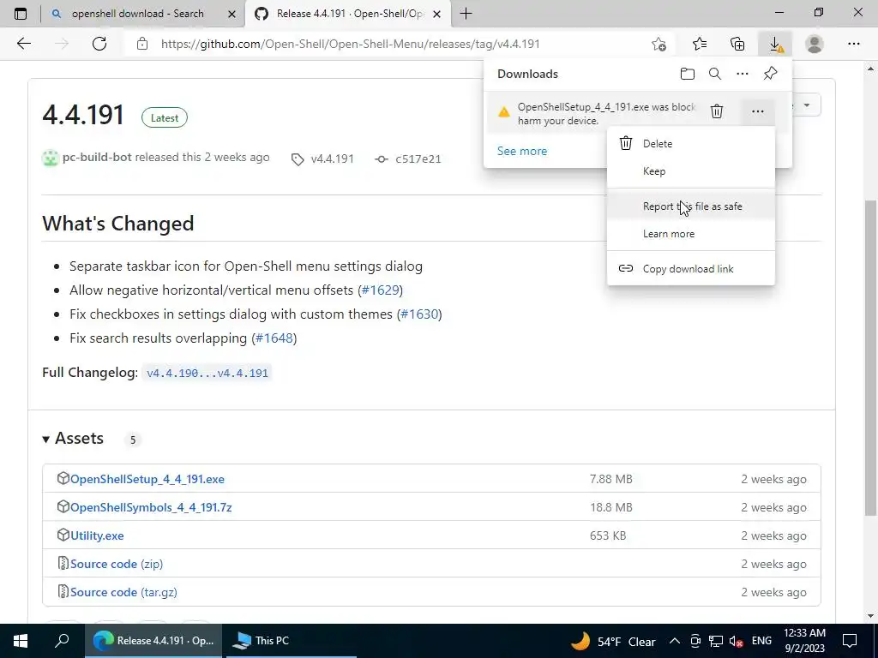Open the v4.4.191 tag link

pos(332,159)
